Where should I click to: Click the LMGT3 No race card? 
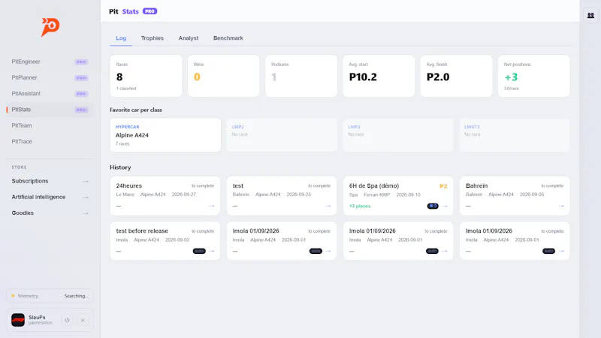pos(515,135)
